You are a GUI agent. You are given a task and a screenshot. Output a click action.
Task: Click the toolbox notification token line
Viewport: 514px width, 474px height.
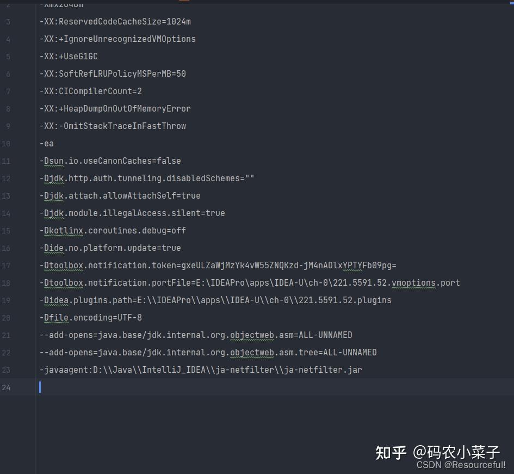218,266
